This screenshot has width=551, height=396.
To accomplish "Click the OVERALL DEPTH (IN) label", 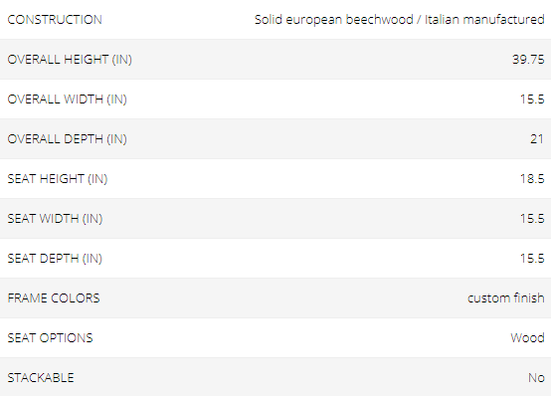I will click(67, 139).
